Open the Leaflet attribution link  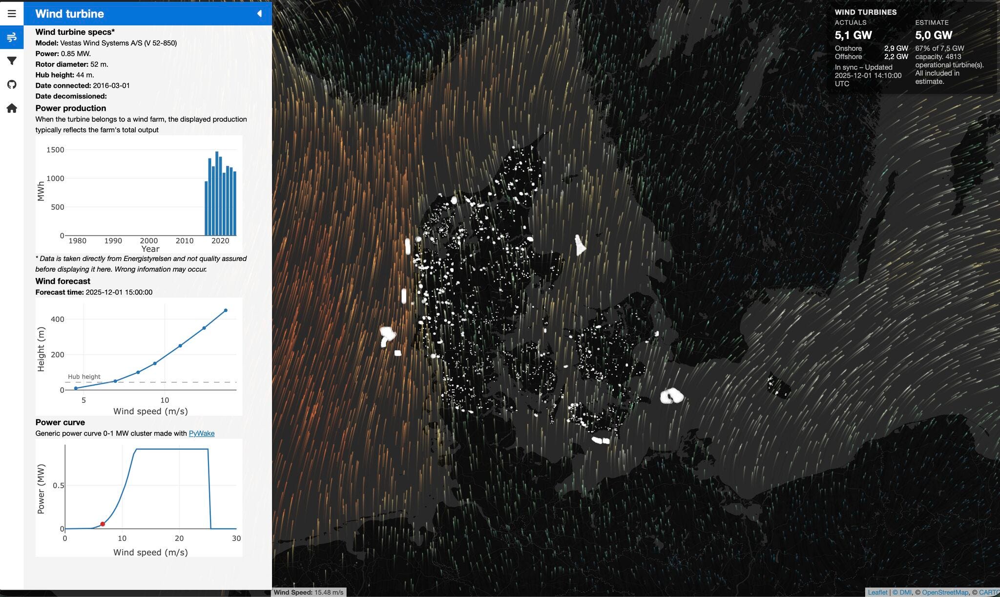click(877, 592)
